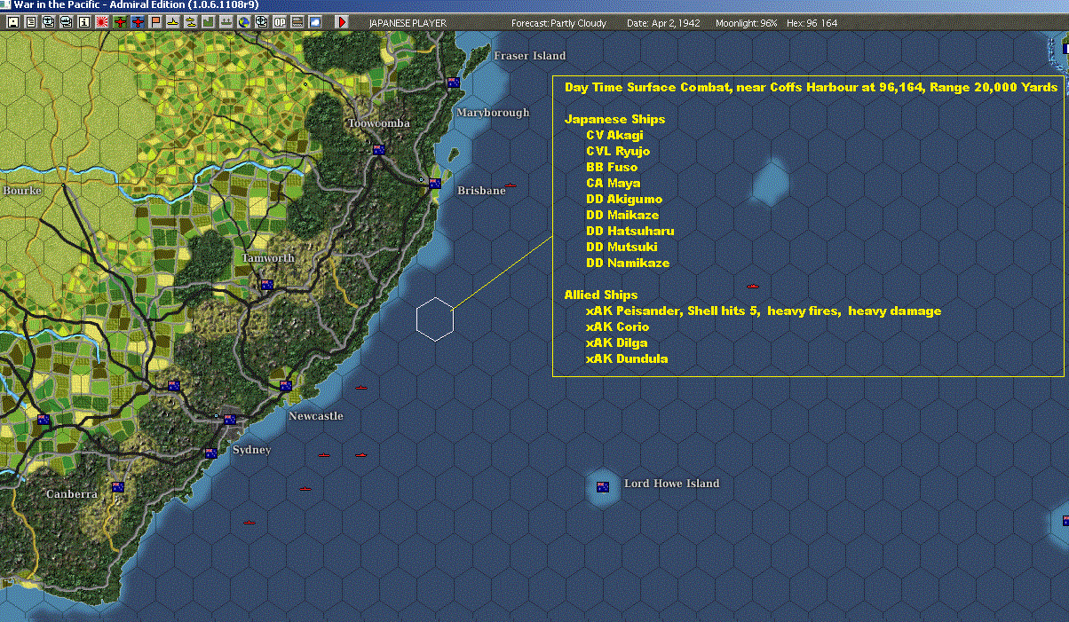
Task: Click the red ship marker below Namikaze line
Action: [x=753, y=286]
